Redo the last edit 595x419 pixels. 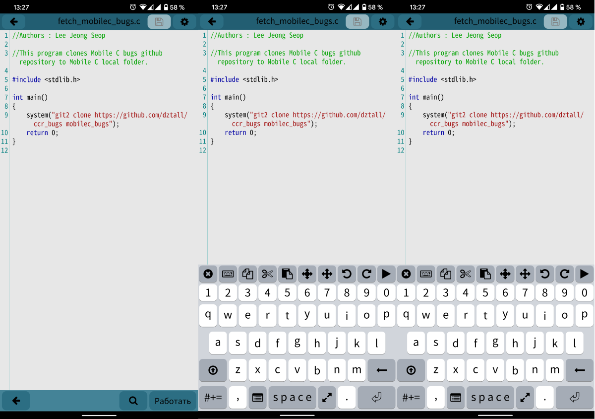366,274
